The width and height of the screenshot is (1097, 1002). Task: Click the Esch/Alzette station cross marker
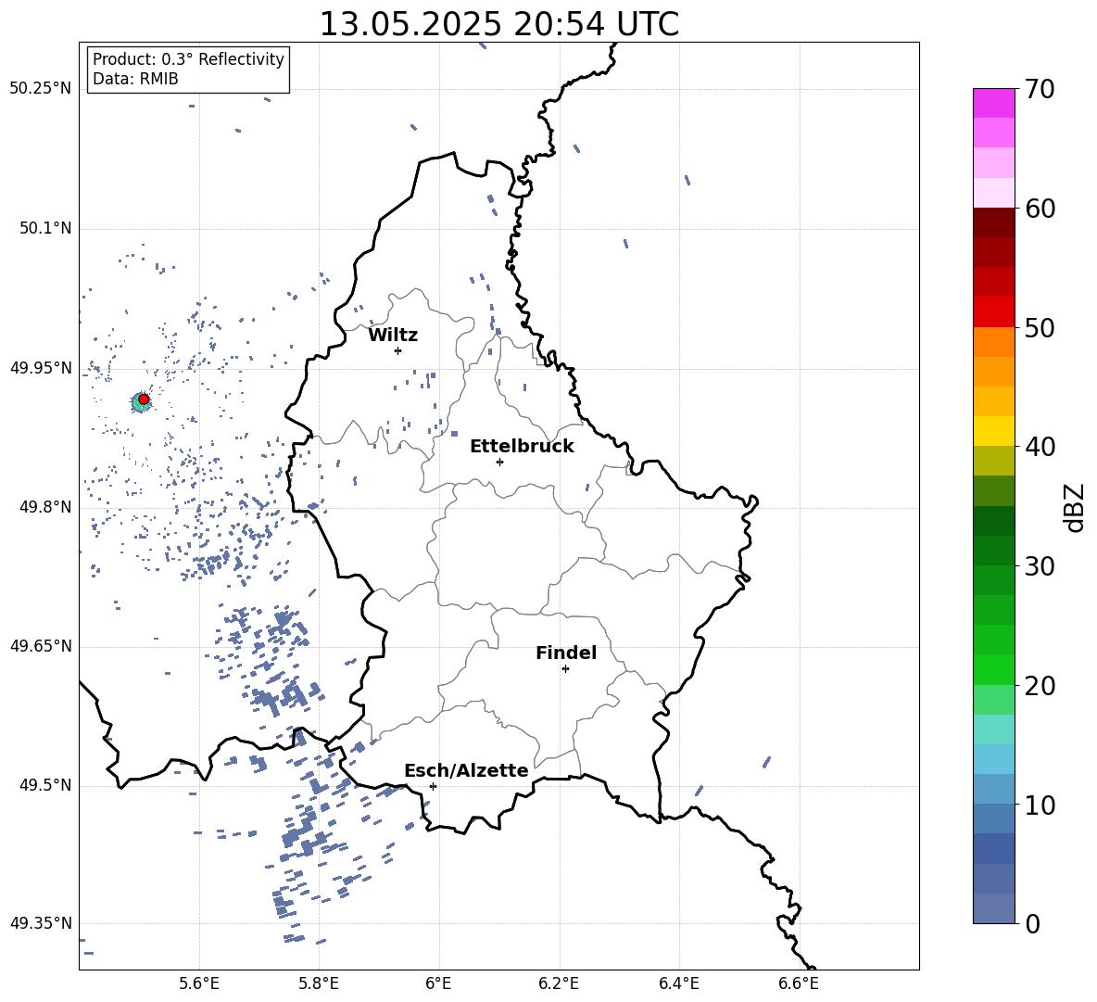pos(433,786)
